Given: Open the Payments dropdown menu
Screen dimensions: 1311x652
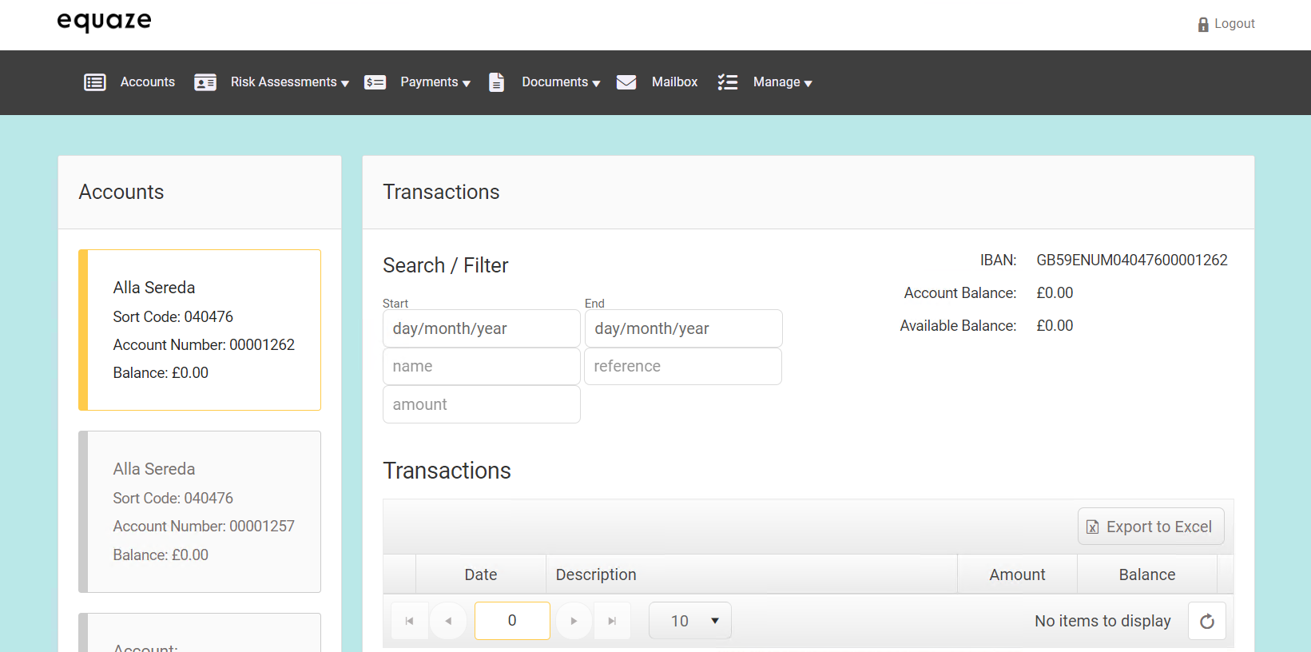Looking at the screenshot, I should point(435,82).
